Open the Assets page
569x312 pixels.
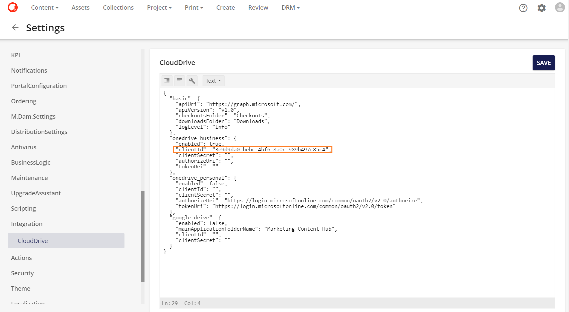80,8
